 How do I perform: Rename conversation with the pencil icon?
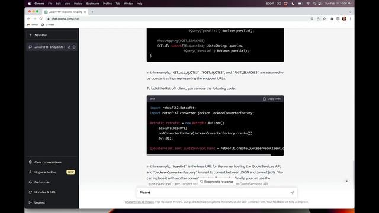(69, 47)
